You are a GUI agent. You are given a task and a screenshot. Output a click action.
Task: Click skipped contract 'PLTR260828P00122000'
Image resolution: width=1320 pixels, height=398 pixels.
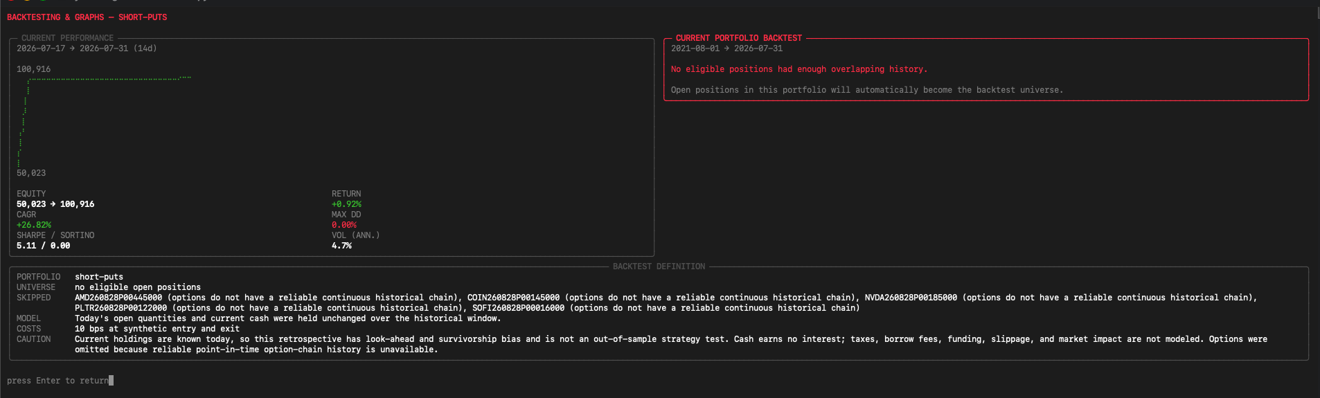(x=121, y=308)
